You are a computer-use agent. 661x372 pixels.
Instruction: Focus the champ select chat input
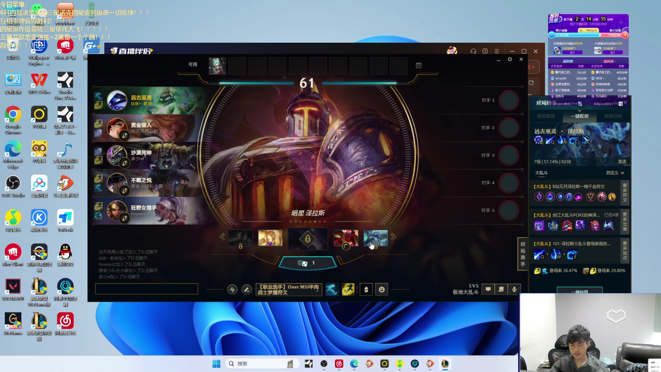click(147, 289)
